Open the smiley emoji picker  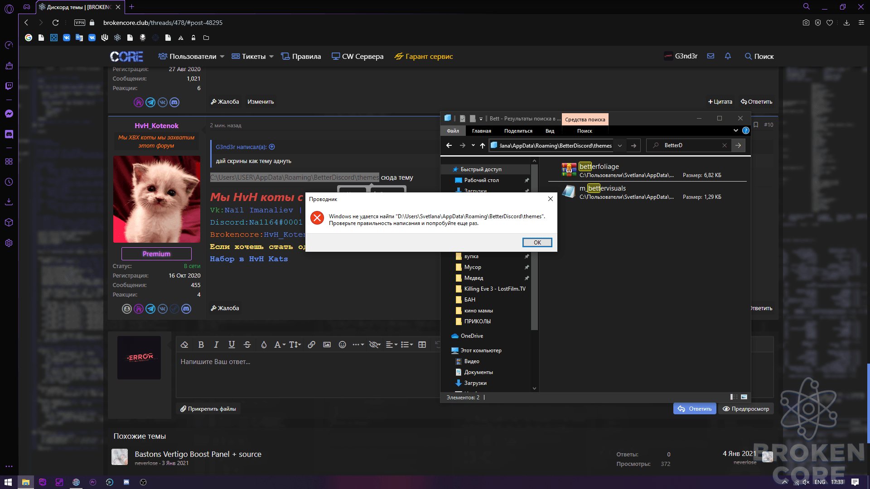(x=343, y=345)
